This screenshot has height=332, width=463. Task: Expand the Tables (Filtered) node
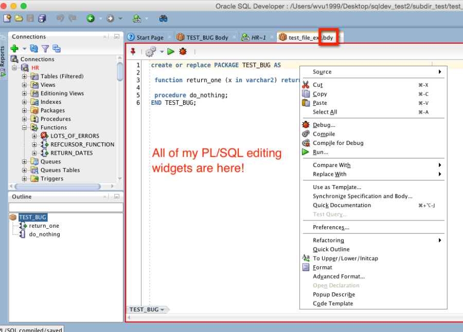[x=24, y=76]
